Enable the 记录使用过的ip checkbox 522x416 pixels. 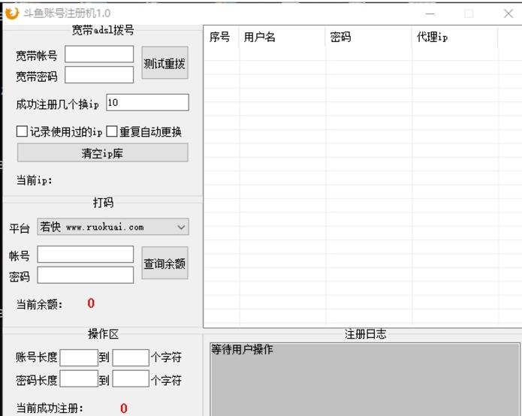[x=22, y=131]
